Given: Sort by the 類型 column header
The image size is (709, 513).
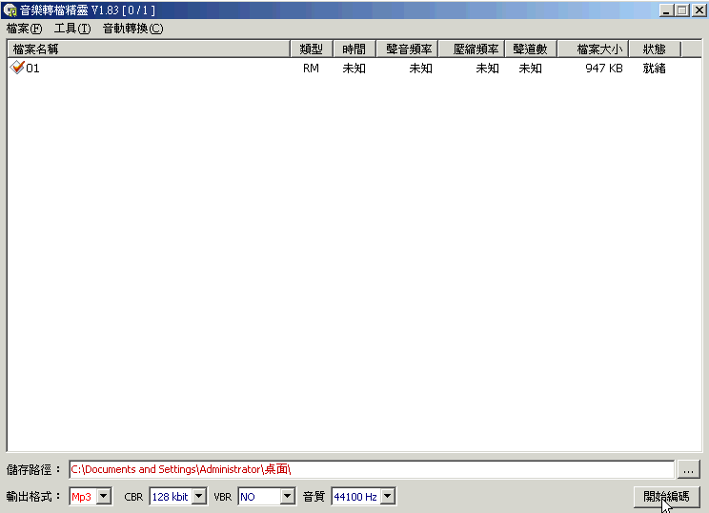Looking at the screenshot, I should [x=311, y=49].
